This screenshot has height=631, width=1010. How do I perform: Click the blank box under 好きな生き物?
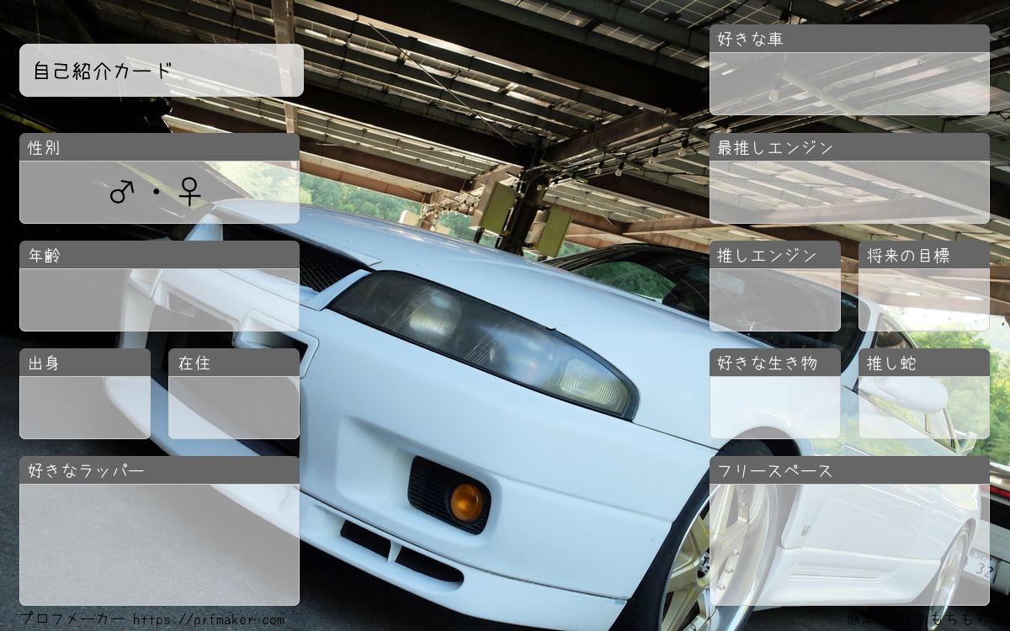coord(775,407)
